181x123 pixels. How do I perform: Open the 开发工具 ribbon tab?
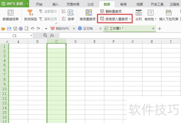[157, 4]
